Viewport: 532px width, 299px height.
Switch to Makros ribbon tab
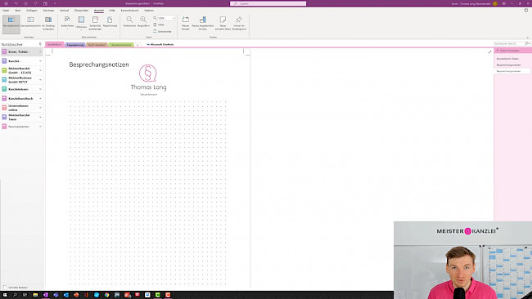149,11
